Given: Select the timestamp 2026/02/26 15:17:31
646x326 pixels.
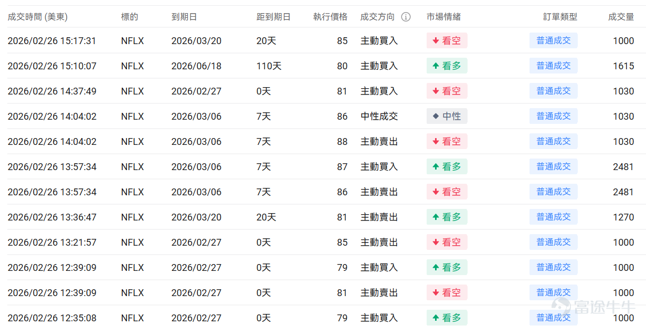Looking at the screenshot, I should (52, 41).
